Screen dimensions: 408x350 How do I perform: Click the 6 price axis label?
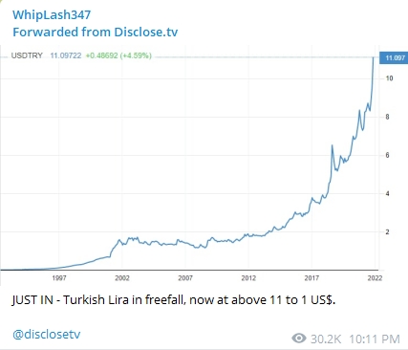[387, 155]
